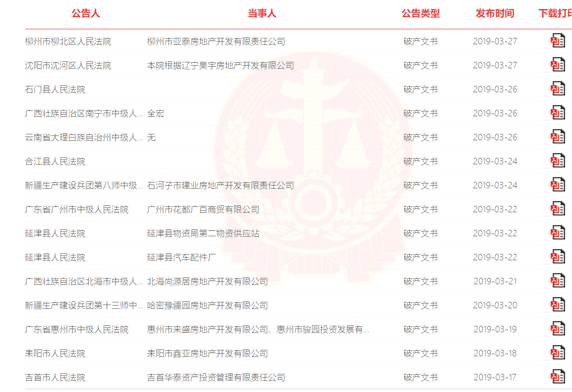Download PDF for 全宏 party row

(558, 113)
